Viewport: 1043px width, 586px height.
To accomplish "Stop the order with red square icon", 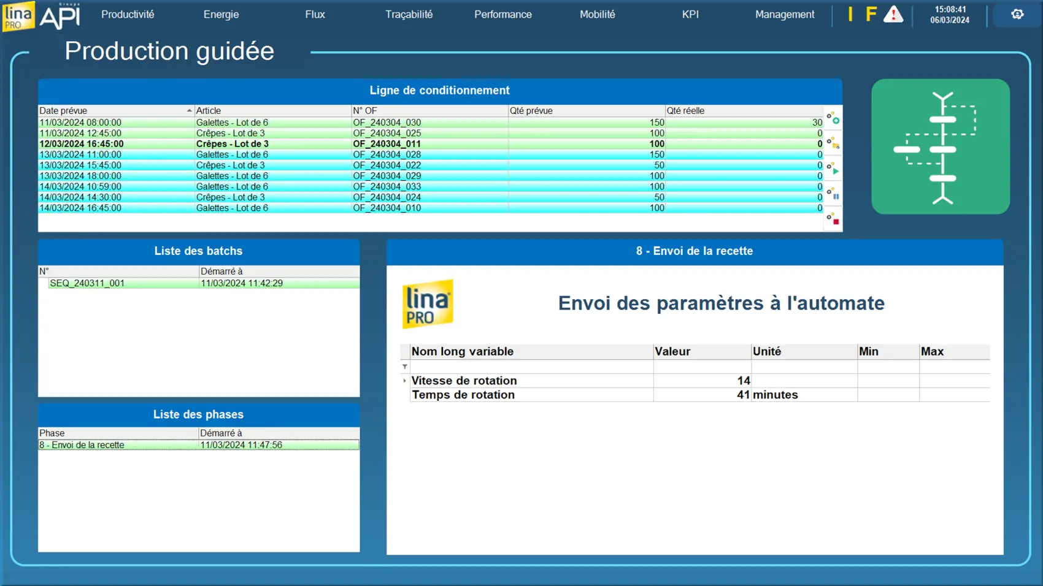I will point(833,219).
